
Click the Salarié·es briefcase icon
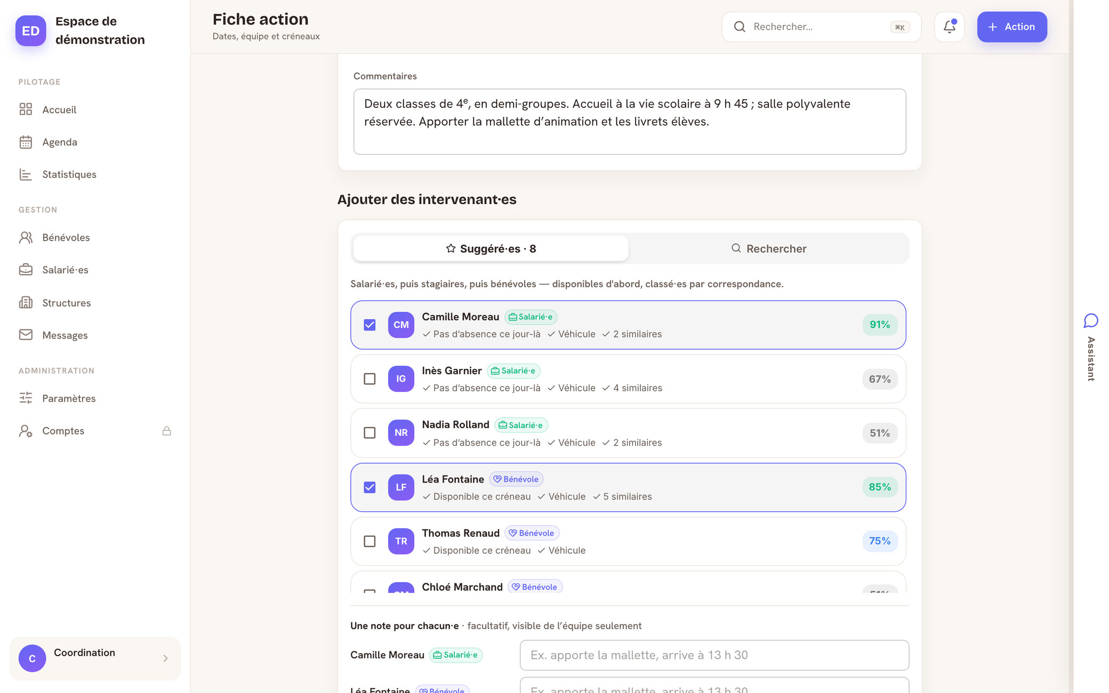pyautogui.click(x=26, y=270)
